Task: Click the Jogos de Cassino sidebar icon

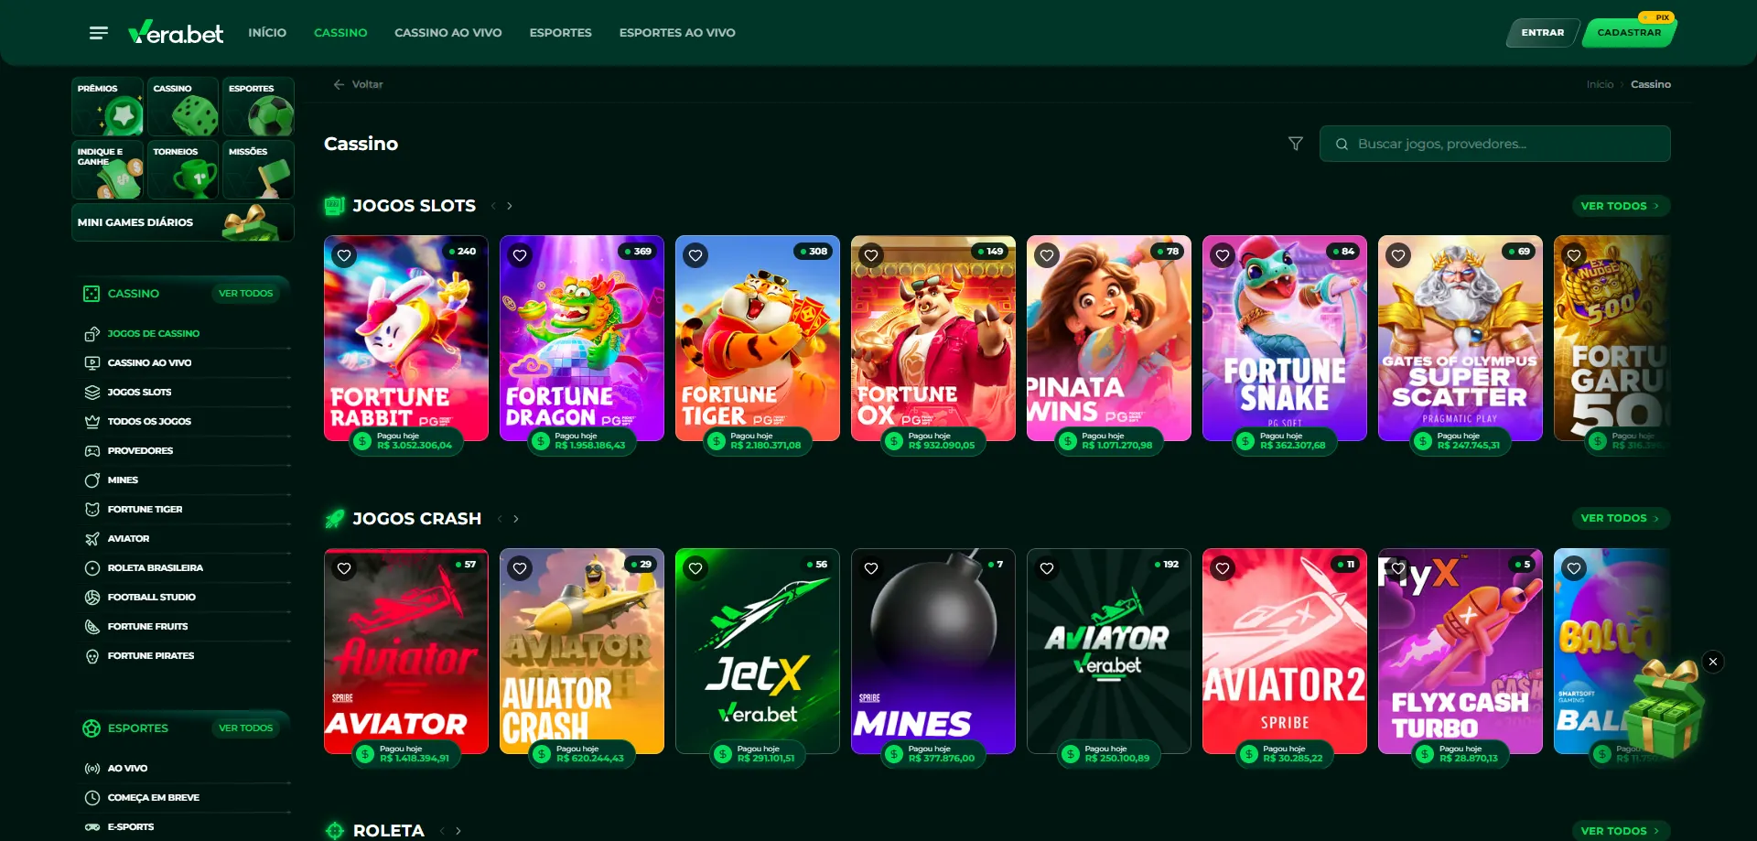Action: point(92,334)
